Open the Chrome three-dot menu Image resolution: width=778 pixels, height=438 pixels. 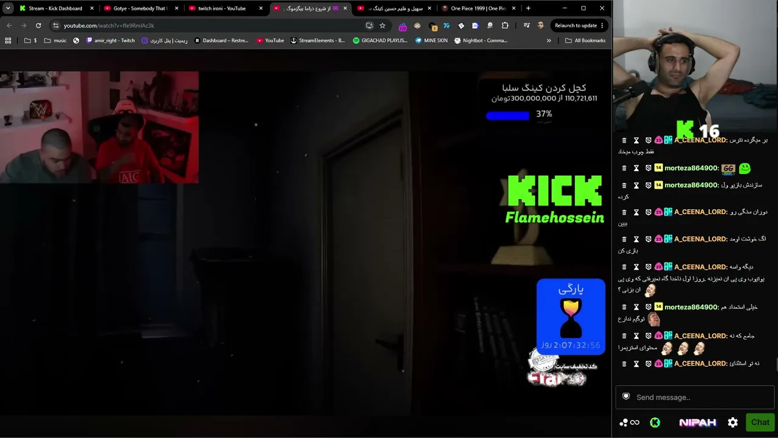tap(602, 26)
